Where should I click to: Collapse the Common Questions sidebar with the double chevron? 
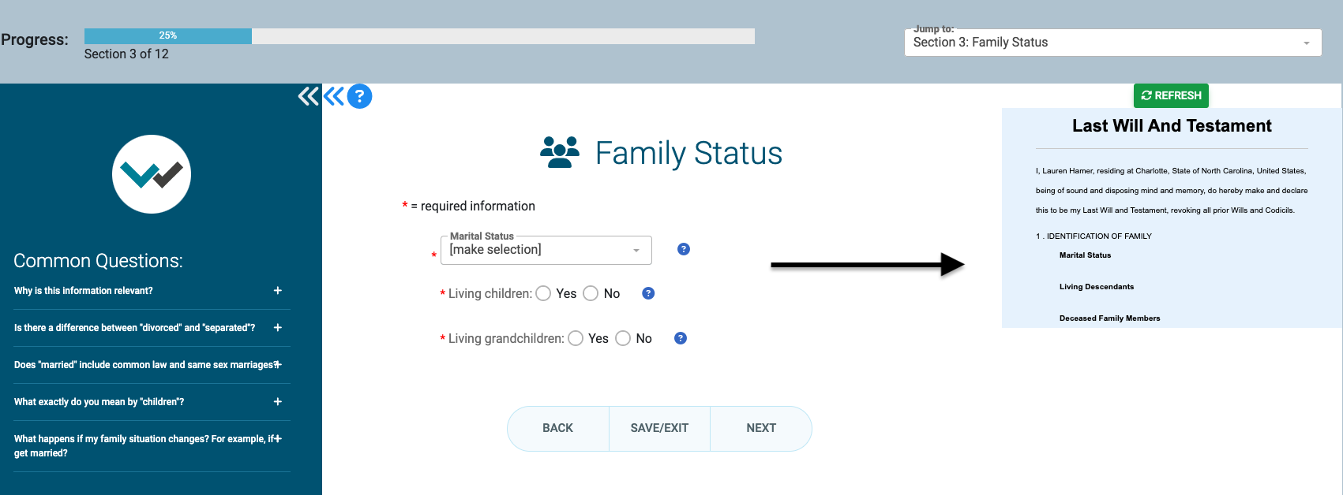(307, 95)
